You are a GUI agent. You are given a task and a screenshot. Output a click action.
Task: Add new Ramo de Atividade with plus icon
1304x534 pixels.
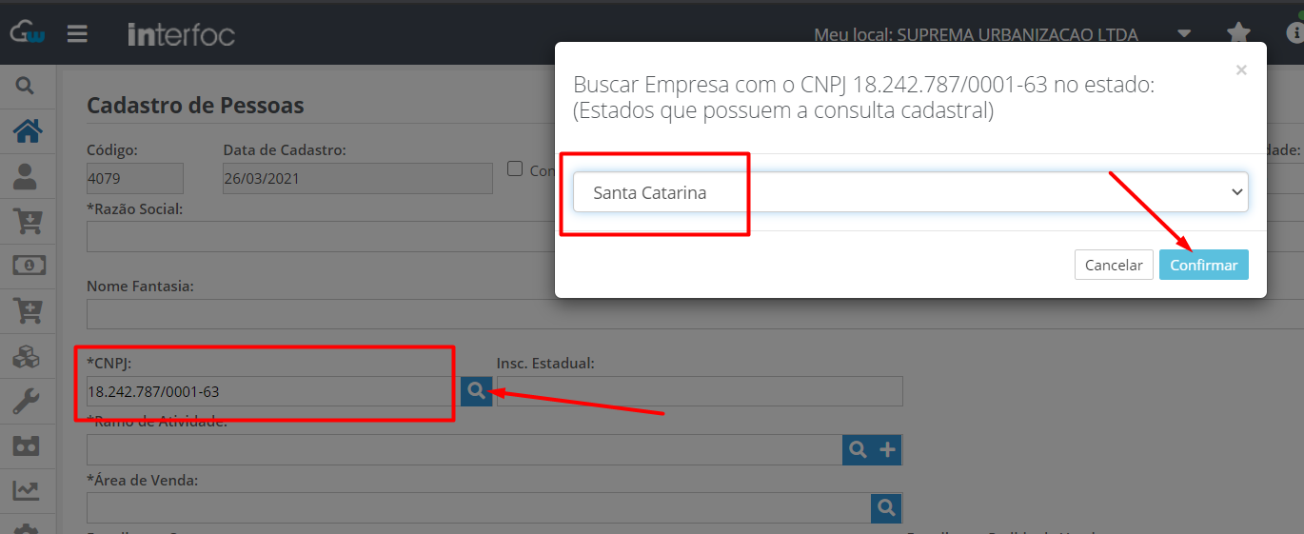[x=887, y=450]
